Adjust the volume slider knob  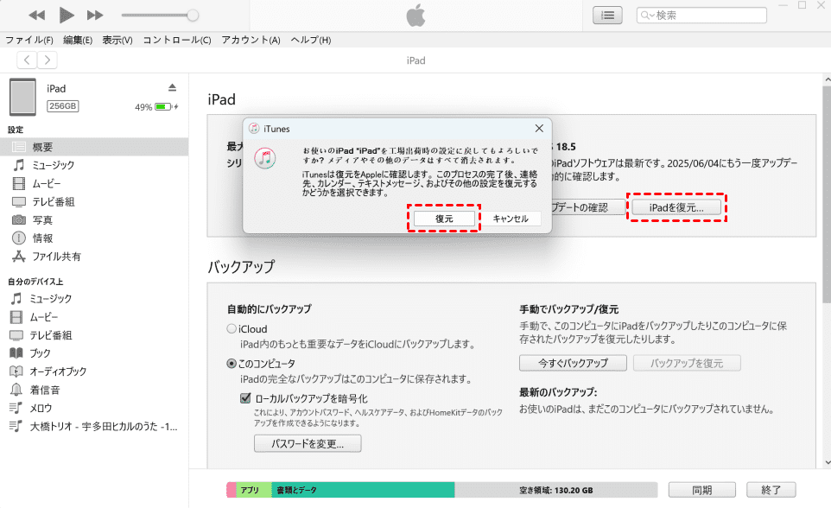[x=193, y=15]
